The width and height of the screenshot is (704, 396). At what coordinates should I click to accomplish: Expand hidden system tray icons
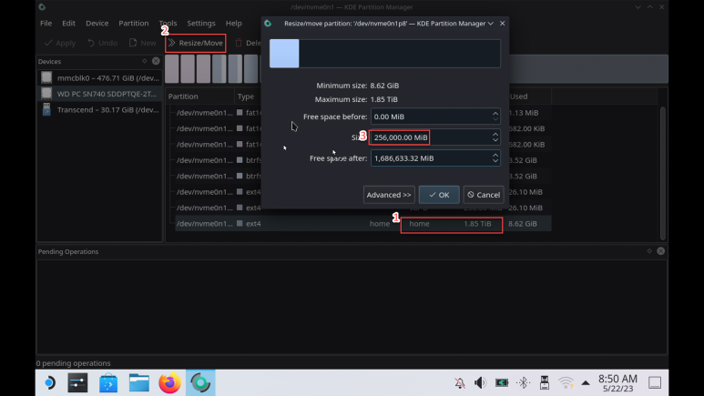pyautogui.click(x=586, y=383)
